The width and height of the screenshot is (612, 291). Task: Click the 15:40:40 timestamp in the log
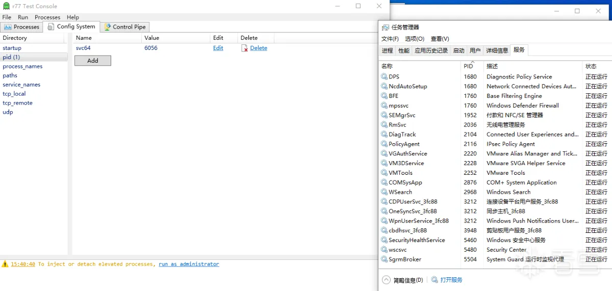23,264
